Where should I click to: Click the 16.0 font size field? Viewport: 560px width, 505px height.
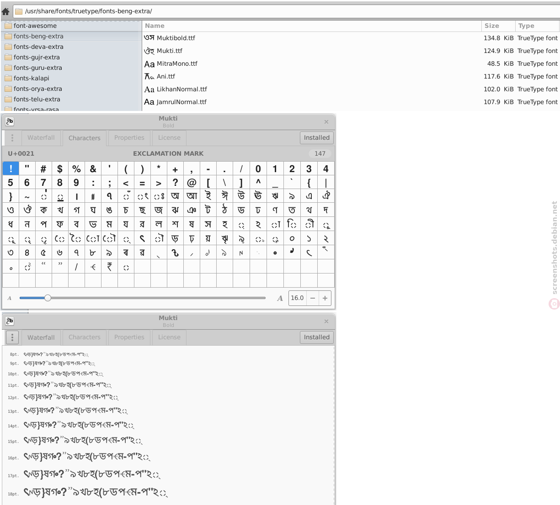[297, 298]
